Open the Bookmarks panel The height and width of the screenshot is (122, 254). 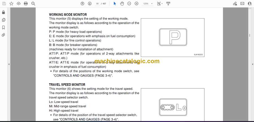pyautogui.click(x=3, y=27)
